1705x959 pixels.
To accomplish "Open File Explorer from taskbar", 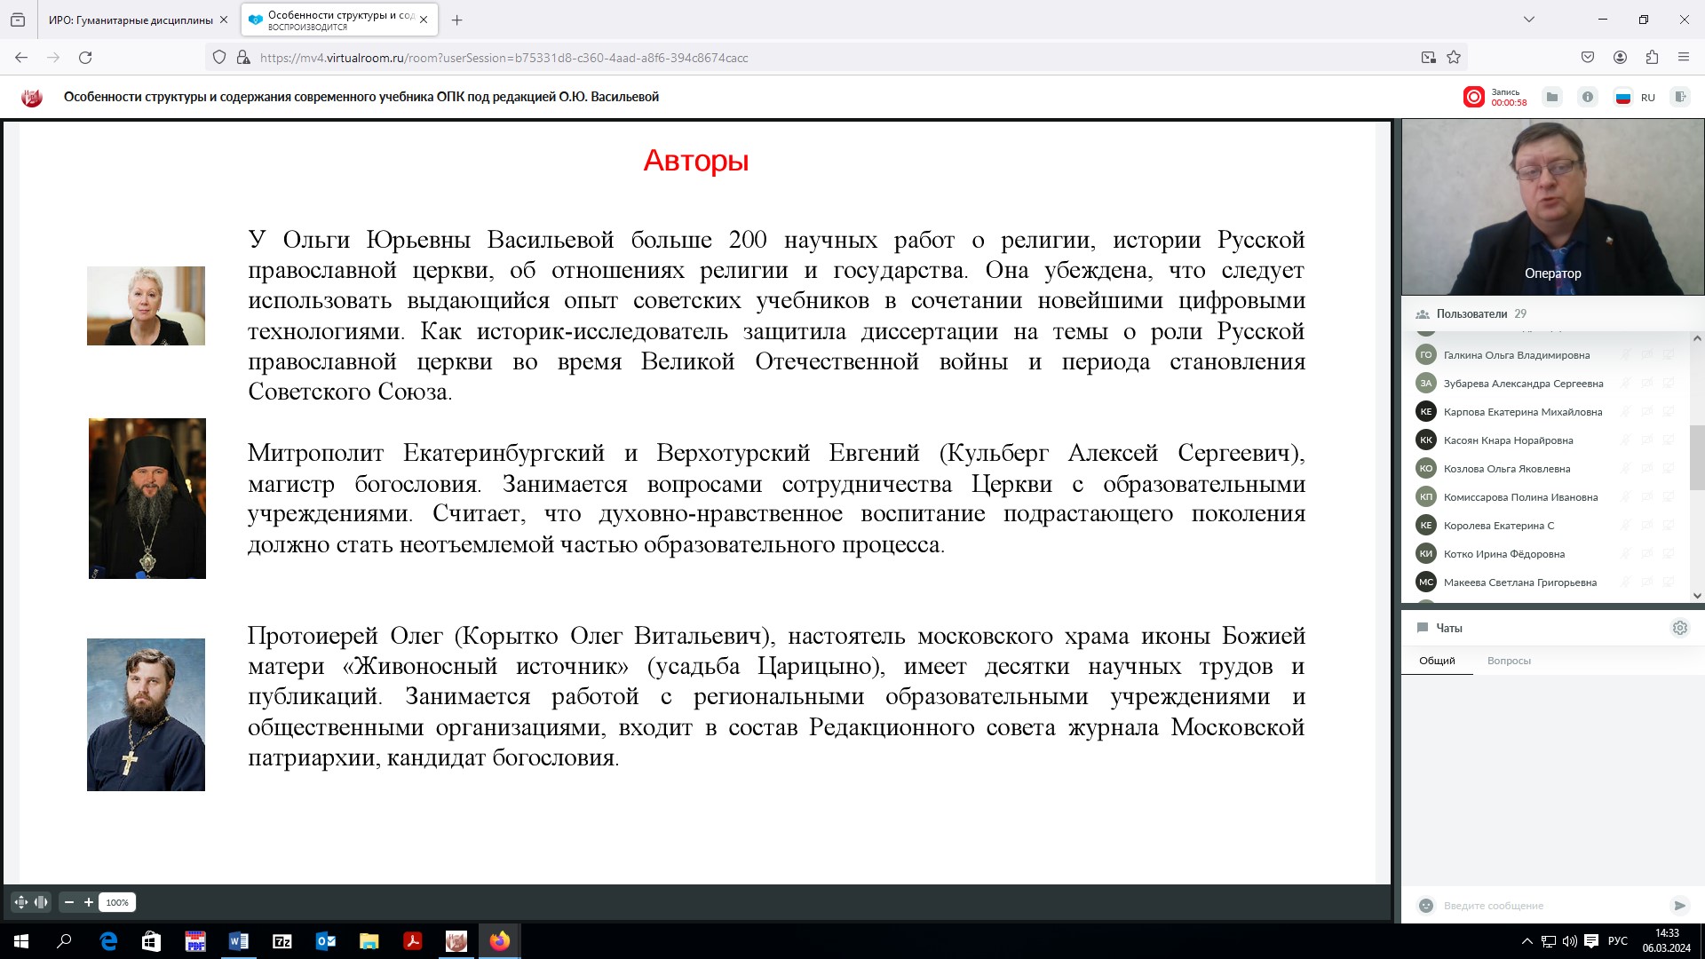I will [x=369, y=941].
